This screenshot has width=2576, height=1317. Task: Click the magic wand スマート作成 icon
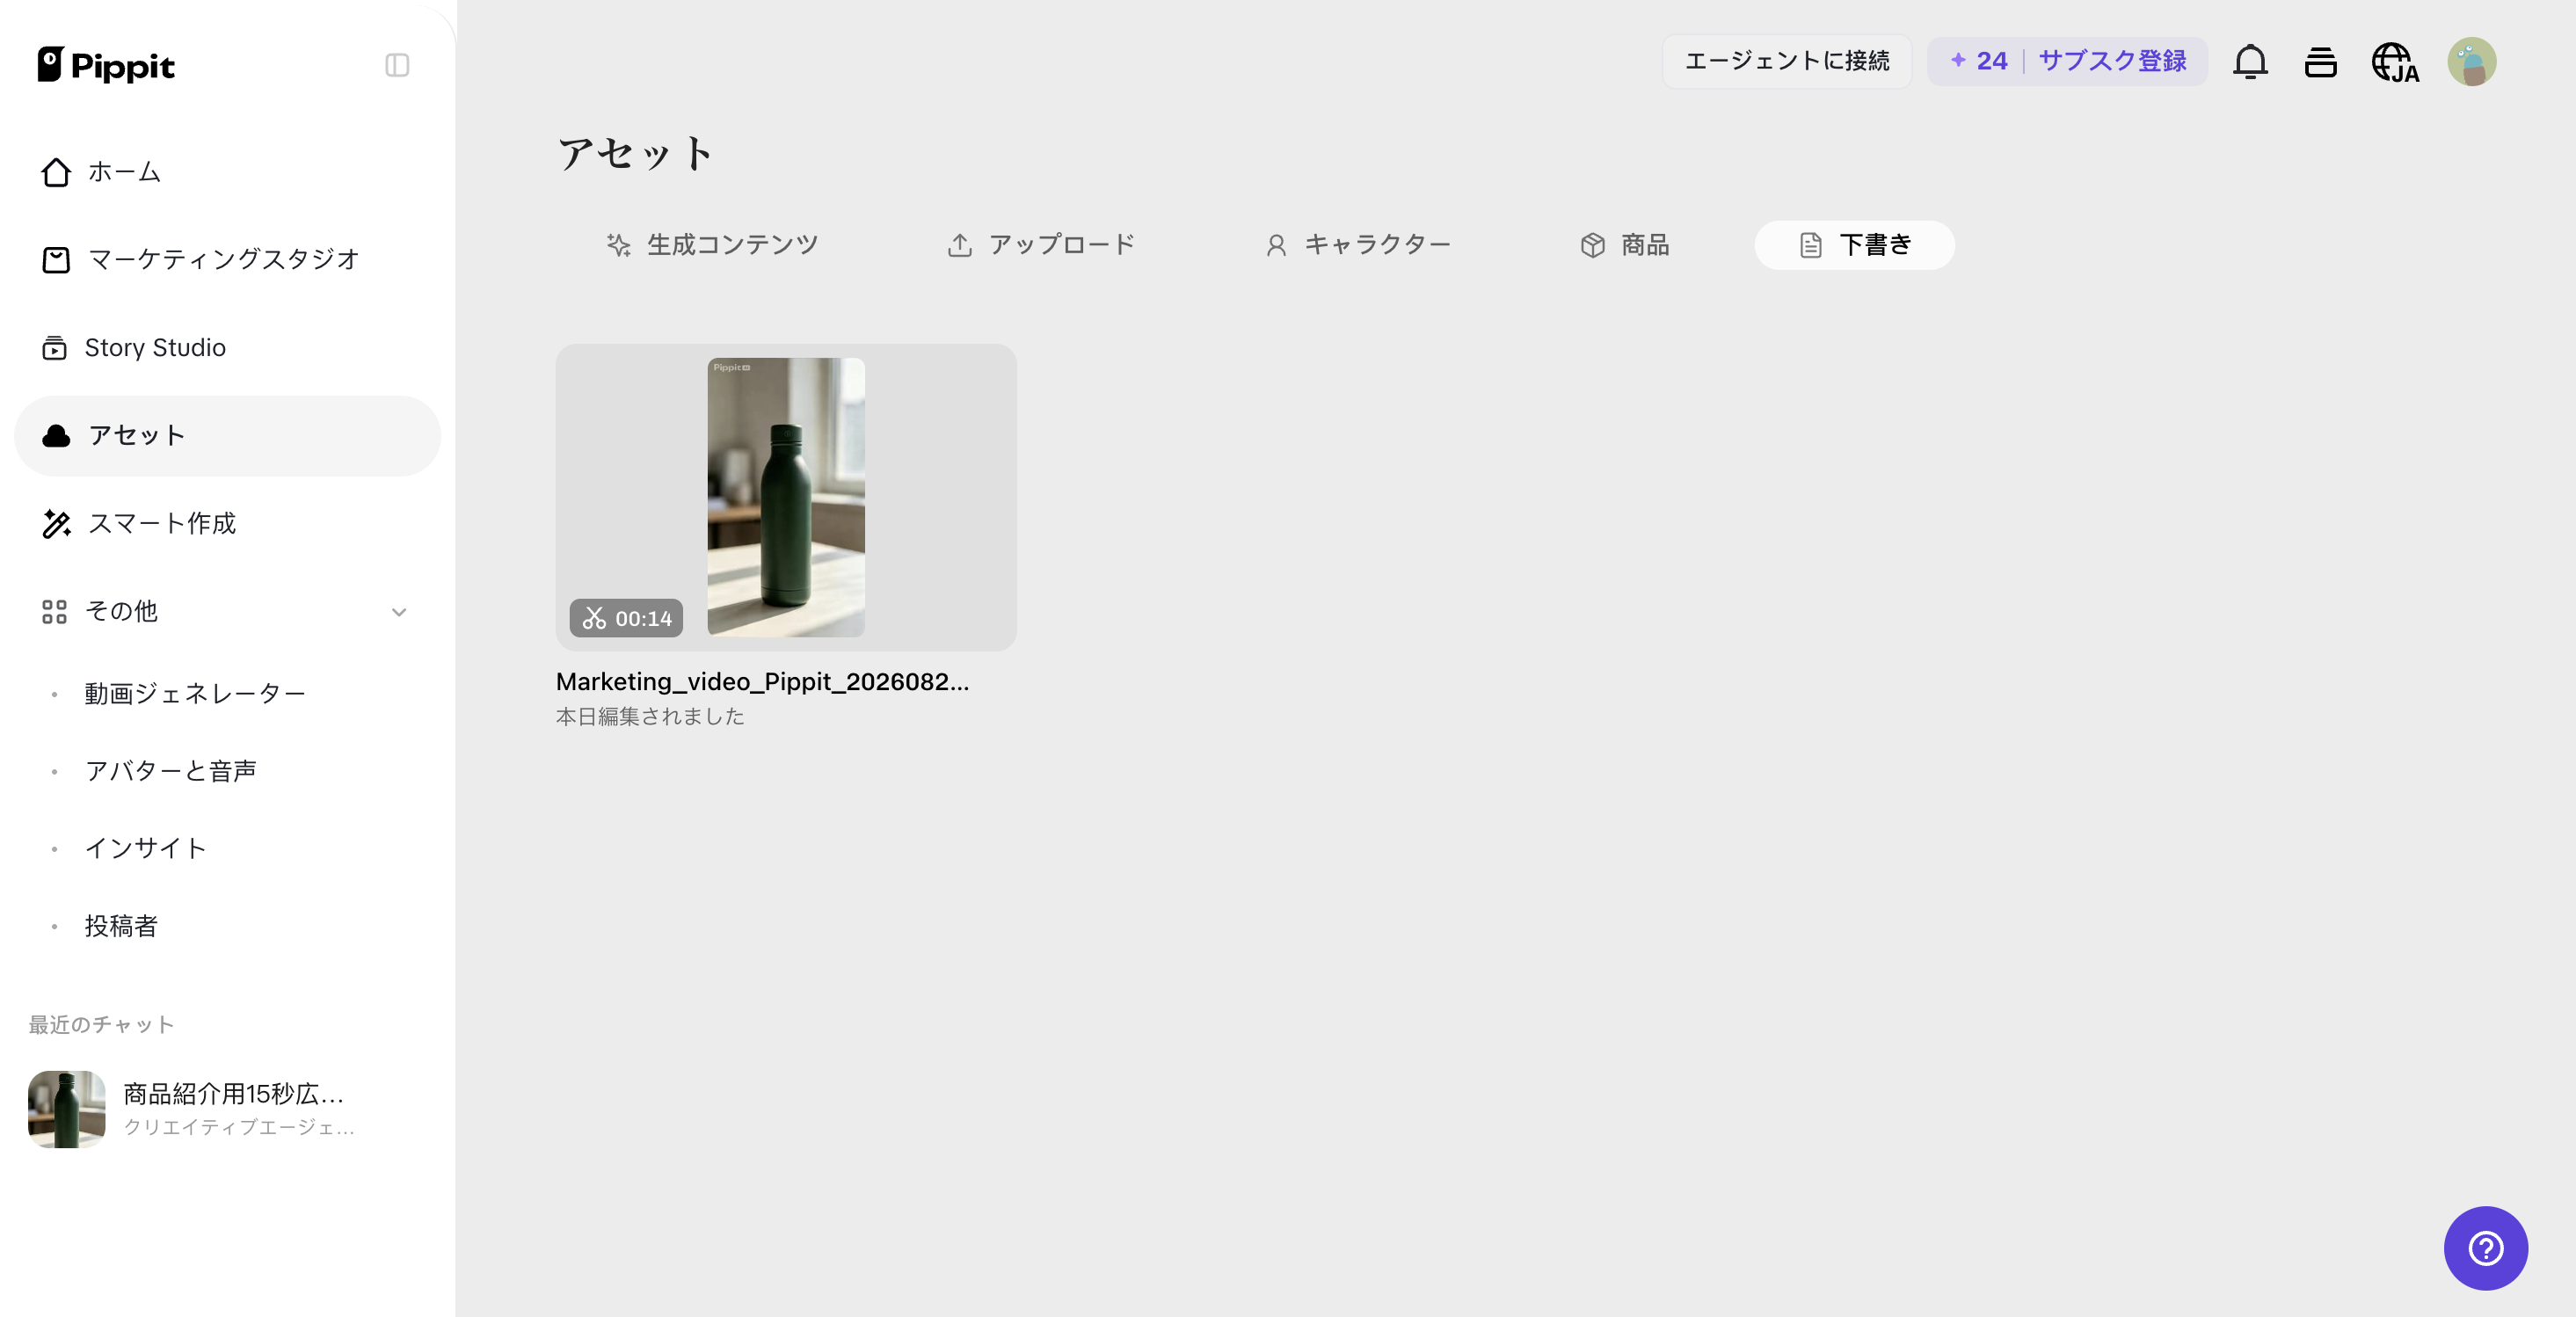(x=56, y=524)
